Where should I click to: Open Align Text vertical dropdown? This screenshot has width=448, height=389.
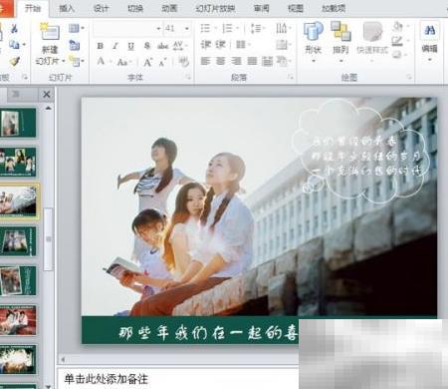[x=283, y=44]
